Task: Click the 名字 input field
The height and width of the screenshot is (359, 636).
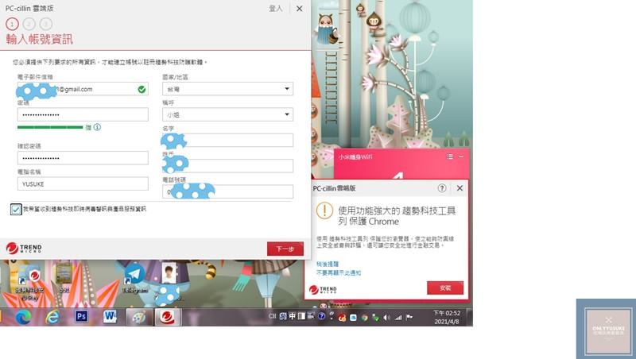Action: 227,141
